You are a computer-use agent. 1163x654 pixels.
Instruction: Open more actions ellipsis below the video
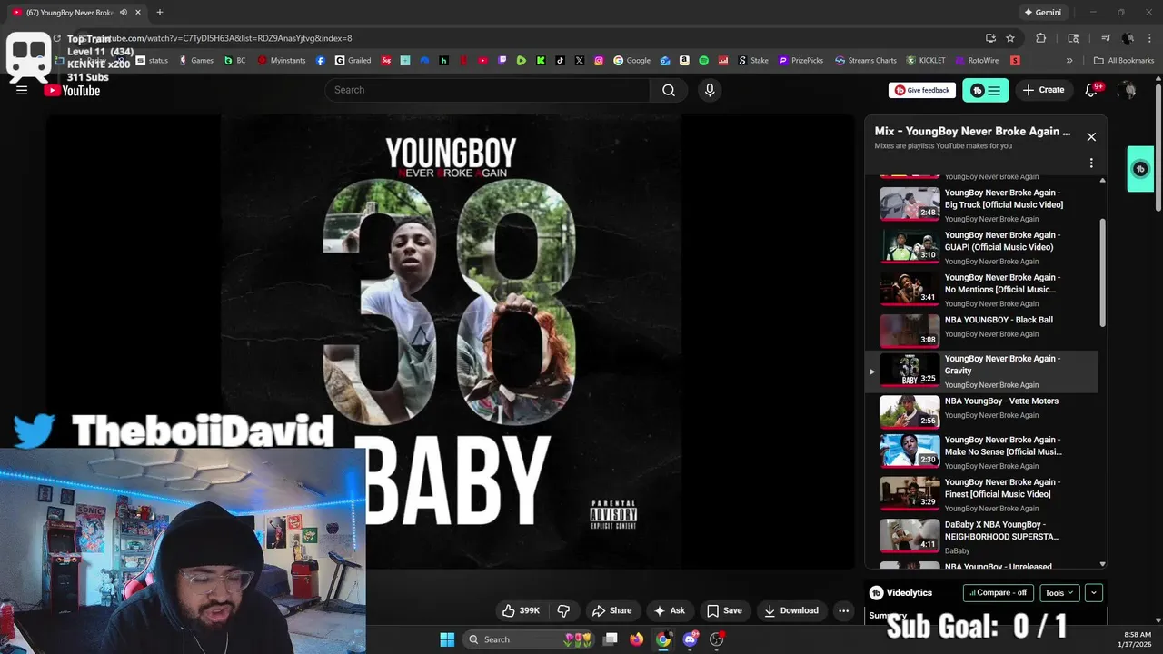(843, 610)
